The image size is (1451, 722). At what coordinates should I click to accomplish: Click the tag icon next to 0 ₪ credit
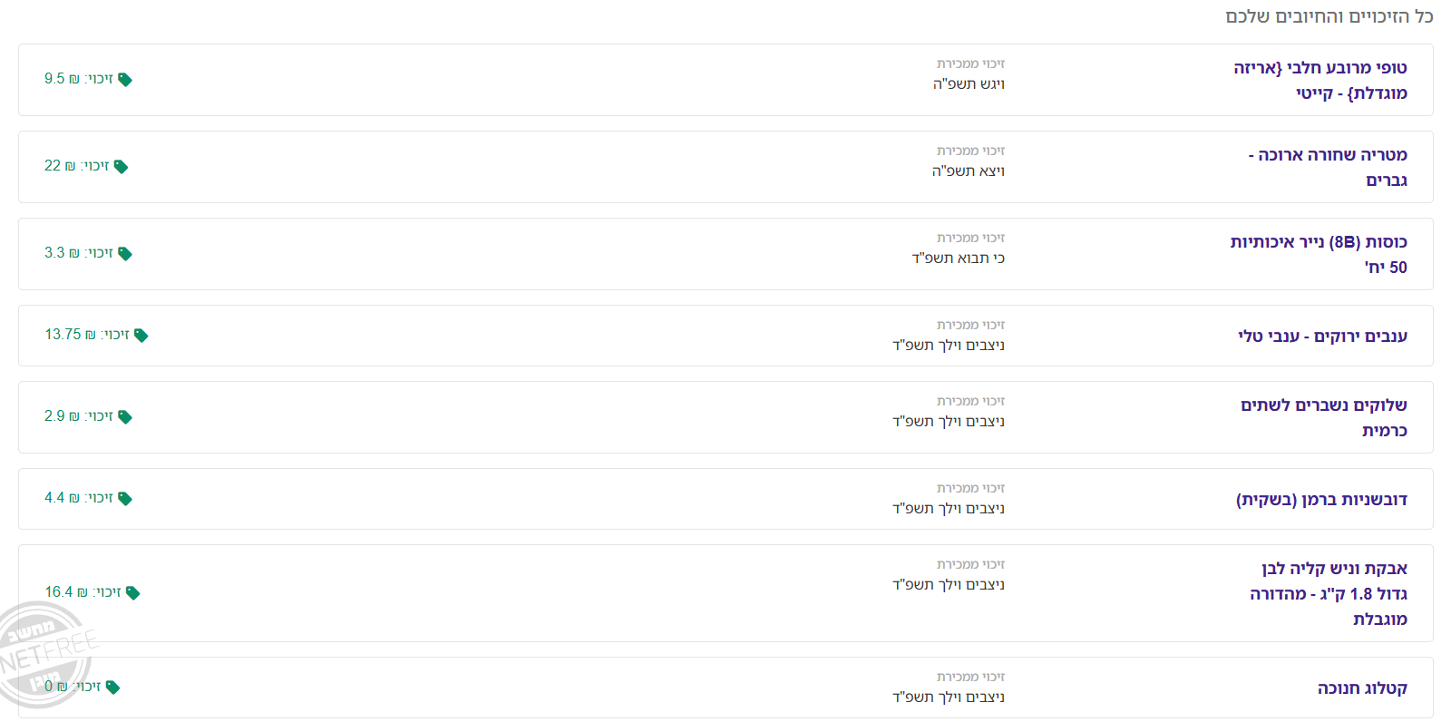(112, 688)
